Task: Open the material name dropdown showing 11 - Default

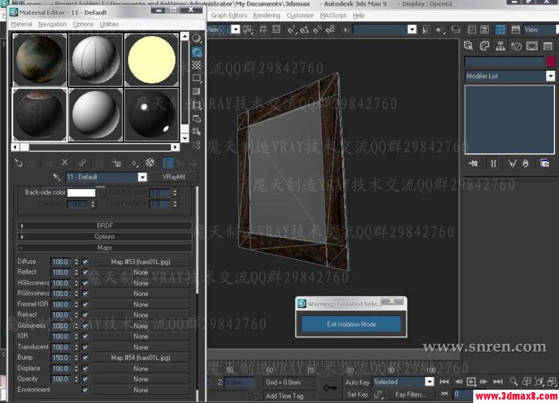Action: [143, 177]
